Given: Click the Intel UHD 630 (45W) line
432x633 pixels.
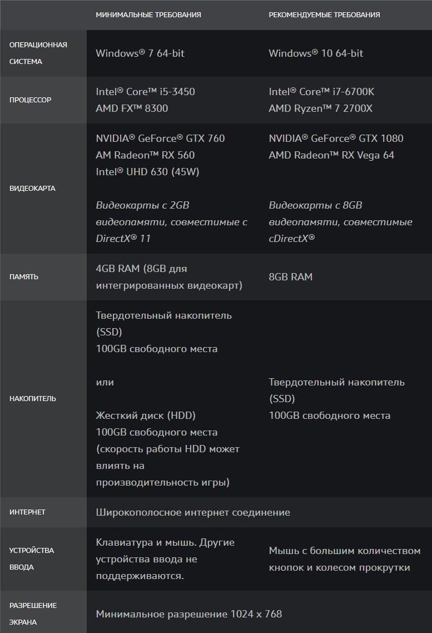Looking at the screenshot, I should click(147, 172).
